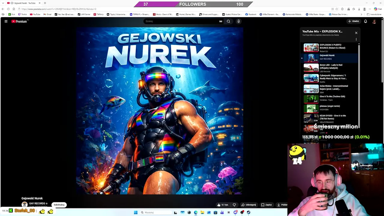Open 'TikFinity' bookmark

click(x=98, y=14)
